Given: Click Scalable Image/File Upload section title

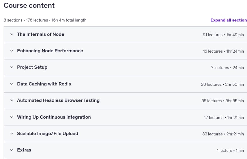Looking at the screenshot, I should [x=48, y=134].
